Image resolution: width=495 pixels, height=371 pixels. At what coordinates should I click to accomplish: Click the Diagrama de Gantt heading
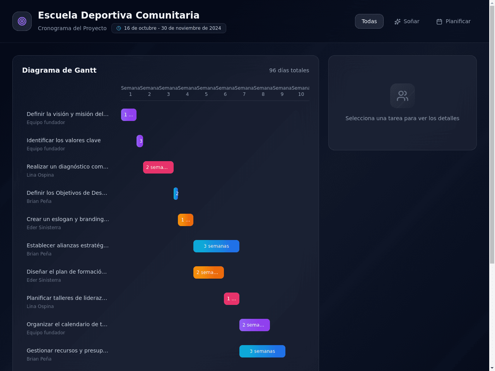59,70
